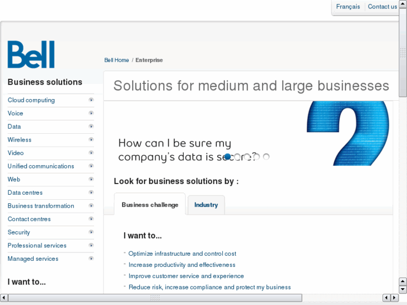Go to the Data link in the sidebar

15,126
